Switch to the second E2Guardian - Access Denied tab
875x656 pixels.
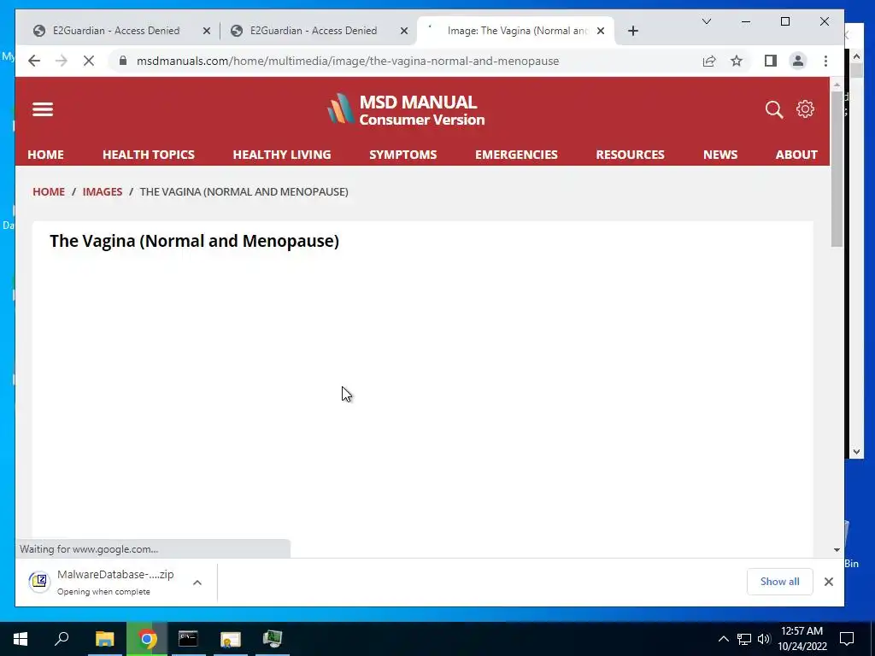313,31
